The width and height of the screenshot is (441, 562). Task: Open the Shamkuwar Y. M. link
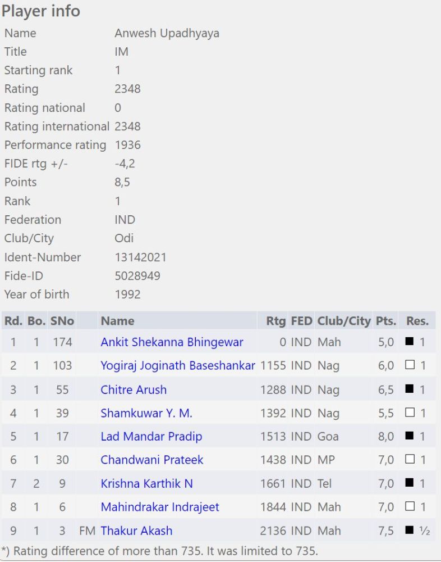(x=146, y=413)
